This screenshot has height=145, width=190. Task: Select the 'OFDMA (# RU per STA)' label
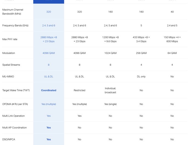(15, 104)
